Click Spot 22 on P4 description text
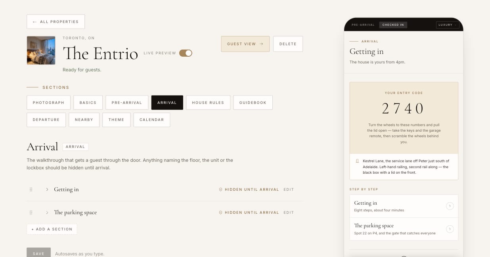The image size is (490, 257). tap(395, 233)
